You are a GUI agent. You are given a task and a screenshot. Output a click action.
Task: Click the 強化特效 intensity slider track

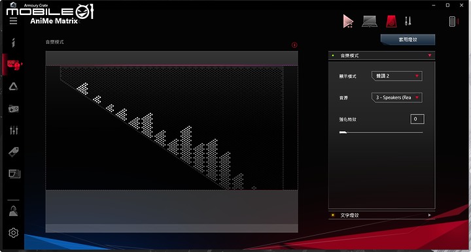pos(381,132)
